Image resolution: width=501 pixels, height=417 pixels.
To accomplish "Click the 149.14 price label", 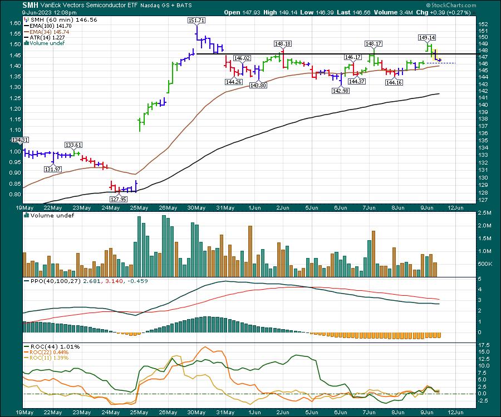I will [x=427, y=37].
